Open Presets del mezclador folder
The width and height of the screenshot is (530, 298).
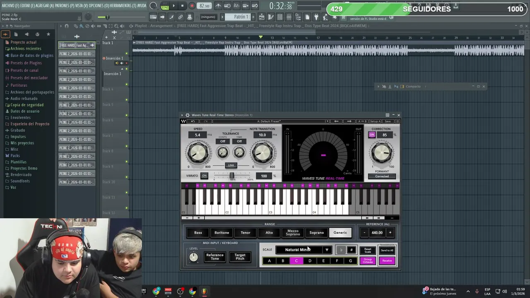click(29, 78)
